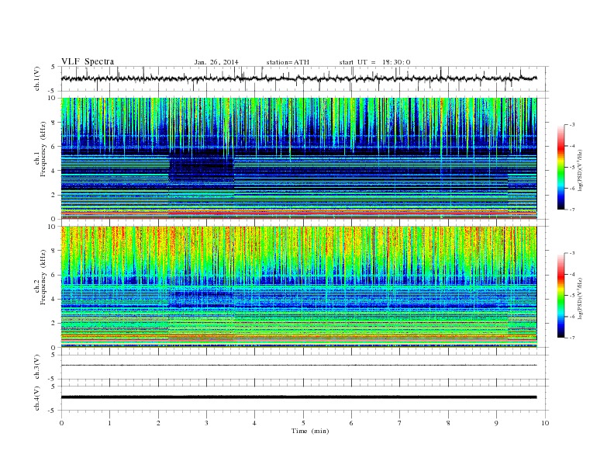The image size is (614, 475).
Task: Click tick label "5" on the Time axis
Action: pyautogui.click(x=303, y=423)
